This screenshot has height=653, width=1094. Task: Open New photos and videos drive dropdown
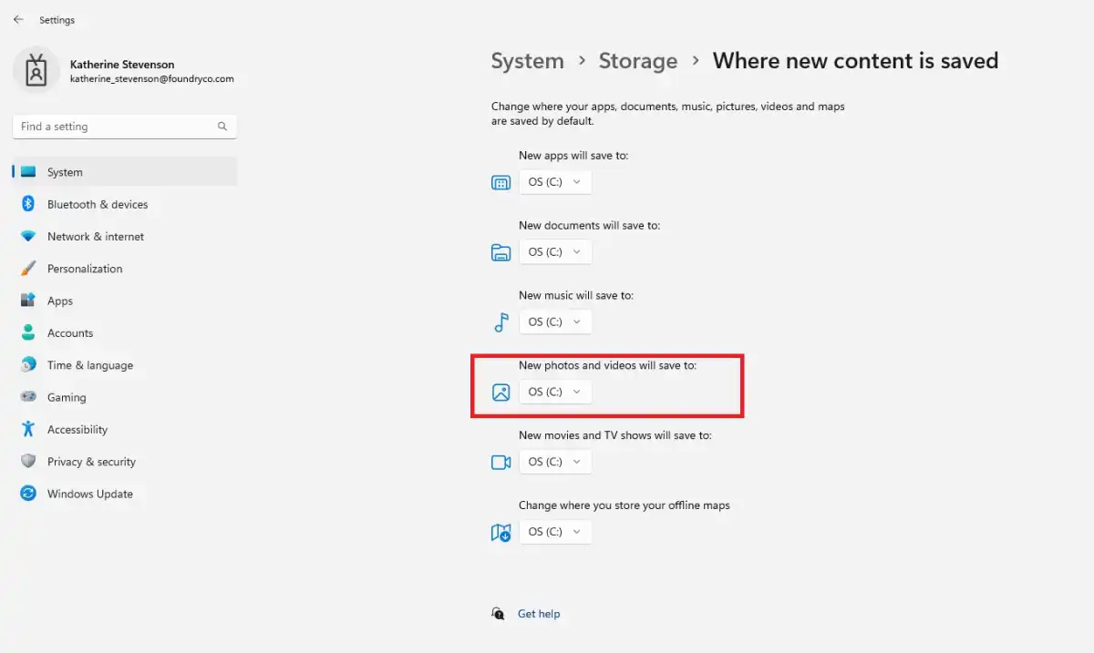[x=555, y=392]
